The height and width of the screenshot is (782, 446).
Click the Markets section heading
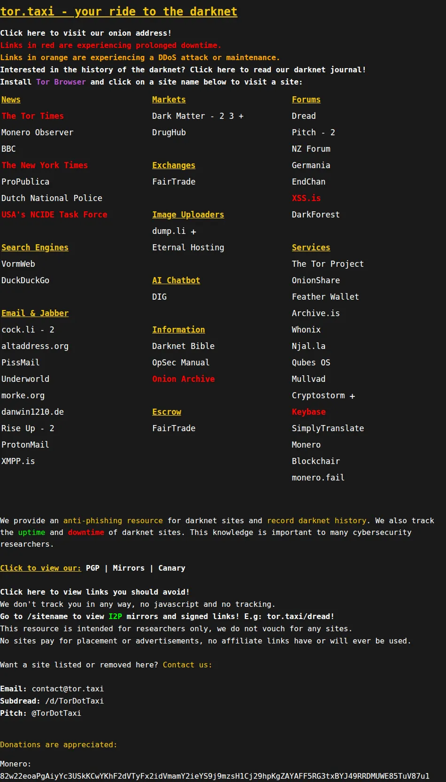[169, 100]
